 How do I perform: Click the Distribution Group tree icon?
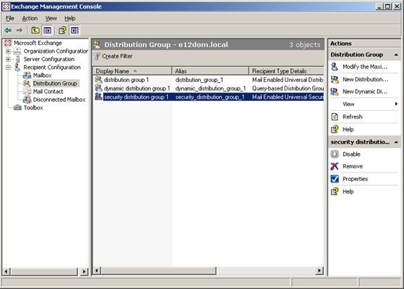pos(27,83)
